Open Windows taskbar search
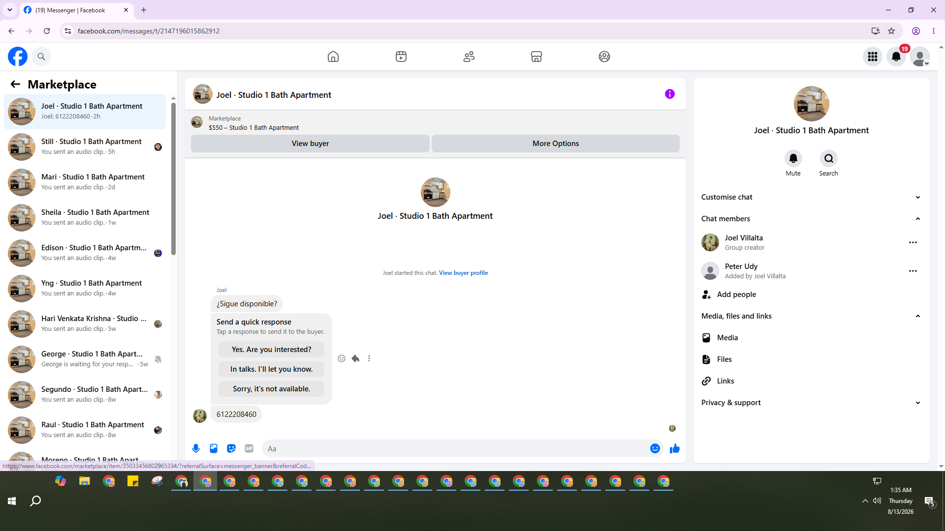 point(35,501)
